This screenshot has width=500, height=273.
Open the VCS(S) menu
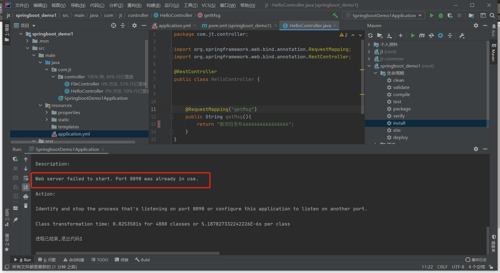coord(208,5)
